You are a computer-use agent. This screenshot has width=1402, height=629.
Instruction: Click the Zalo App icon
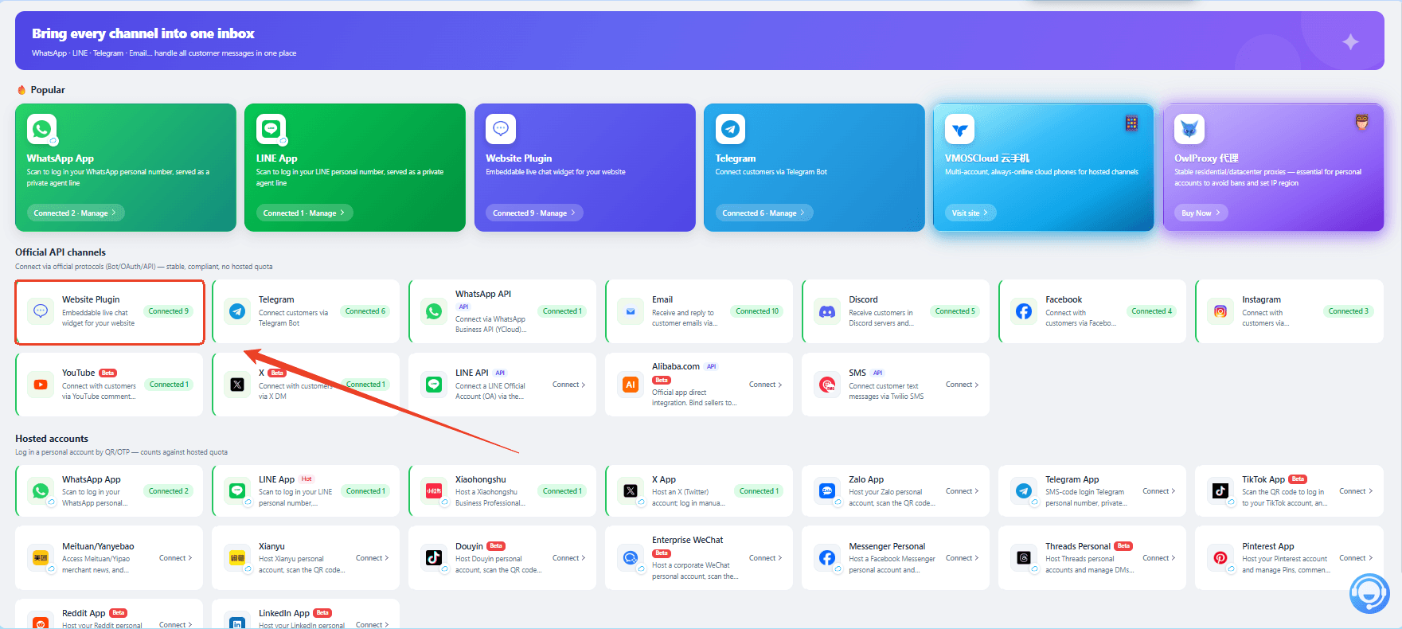827,491
